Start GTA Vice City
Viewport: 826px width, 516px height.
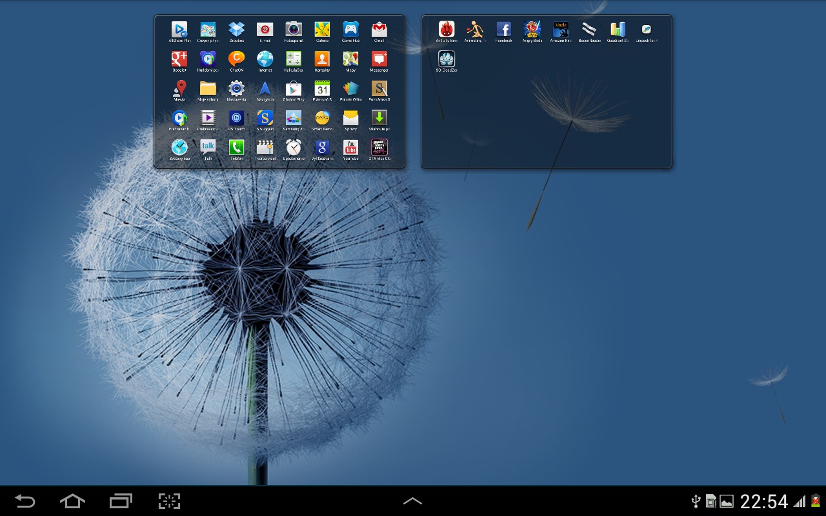tap(379, 149)
